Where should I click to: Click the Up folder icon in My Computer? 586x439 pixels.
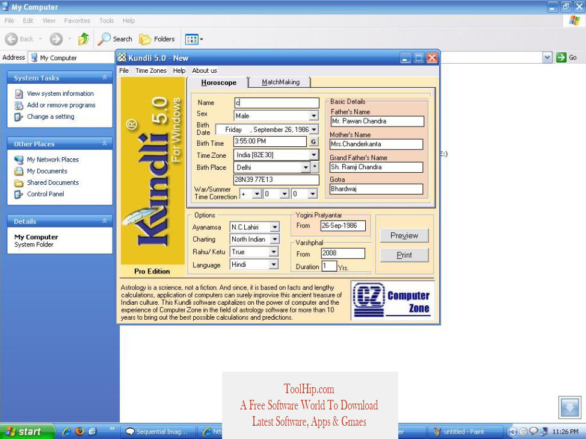coord(84,39)
